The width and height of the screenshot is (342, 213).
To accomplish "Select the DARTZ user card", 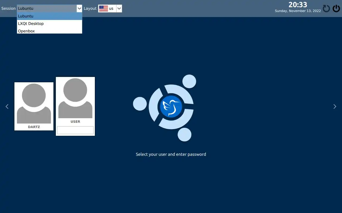I will [x=34, y=106].
